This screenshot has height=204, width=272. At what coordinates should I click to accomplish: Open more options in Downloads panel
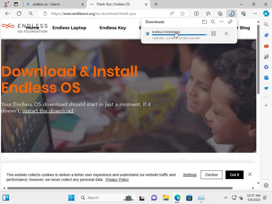(x=222, y=22)
